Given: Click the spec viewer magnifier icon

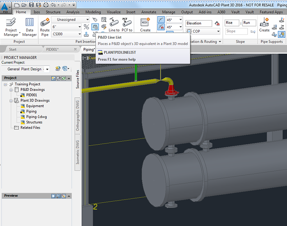Looking at the screenshot, I should 104,20.
